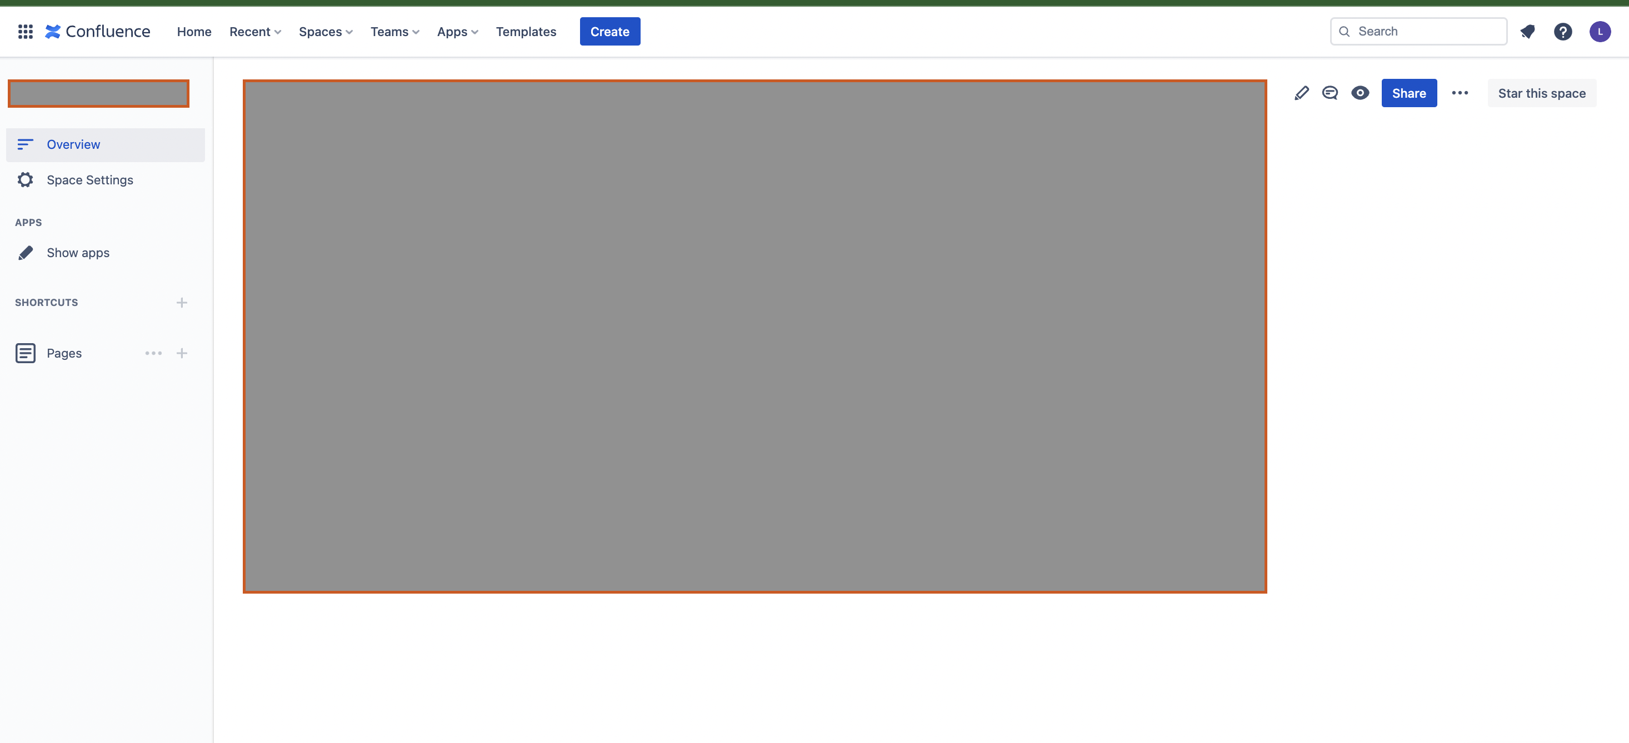Click the search magnifier icon
Image resolution: width=1629 pixels, height=743 pixels.
click(x=1345, y=32)
